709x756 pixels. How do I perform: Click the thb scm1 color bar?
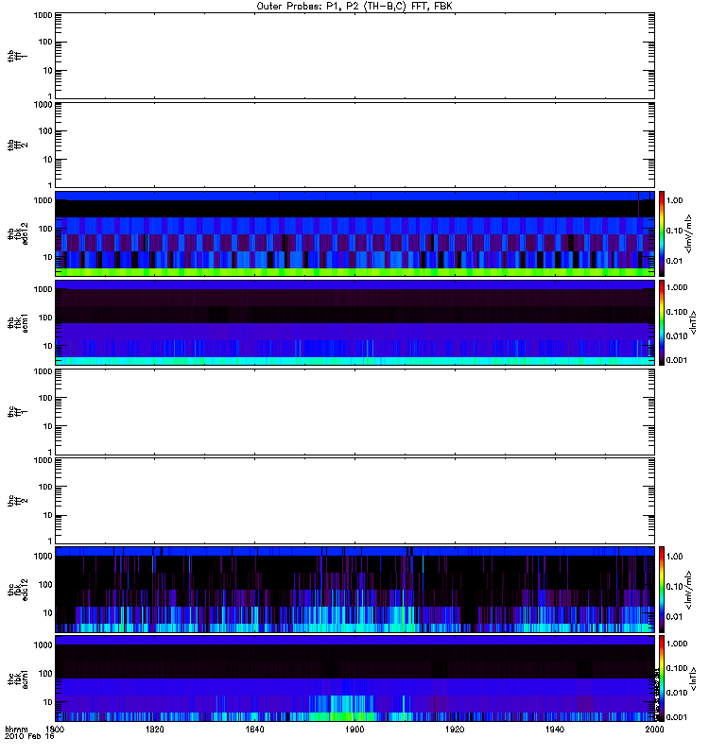pos(662,323)
